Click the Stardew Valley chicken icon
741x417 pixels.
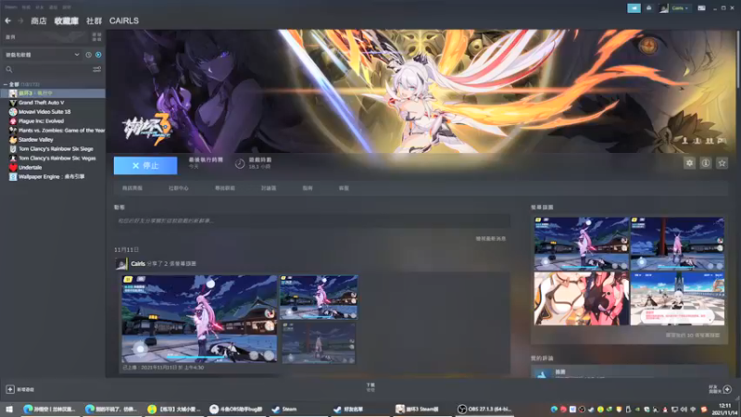(x=13, y=140)
